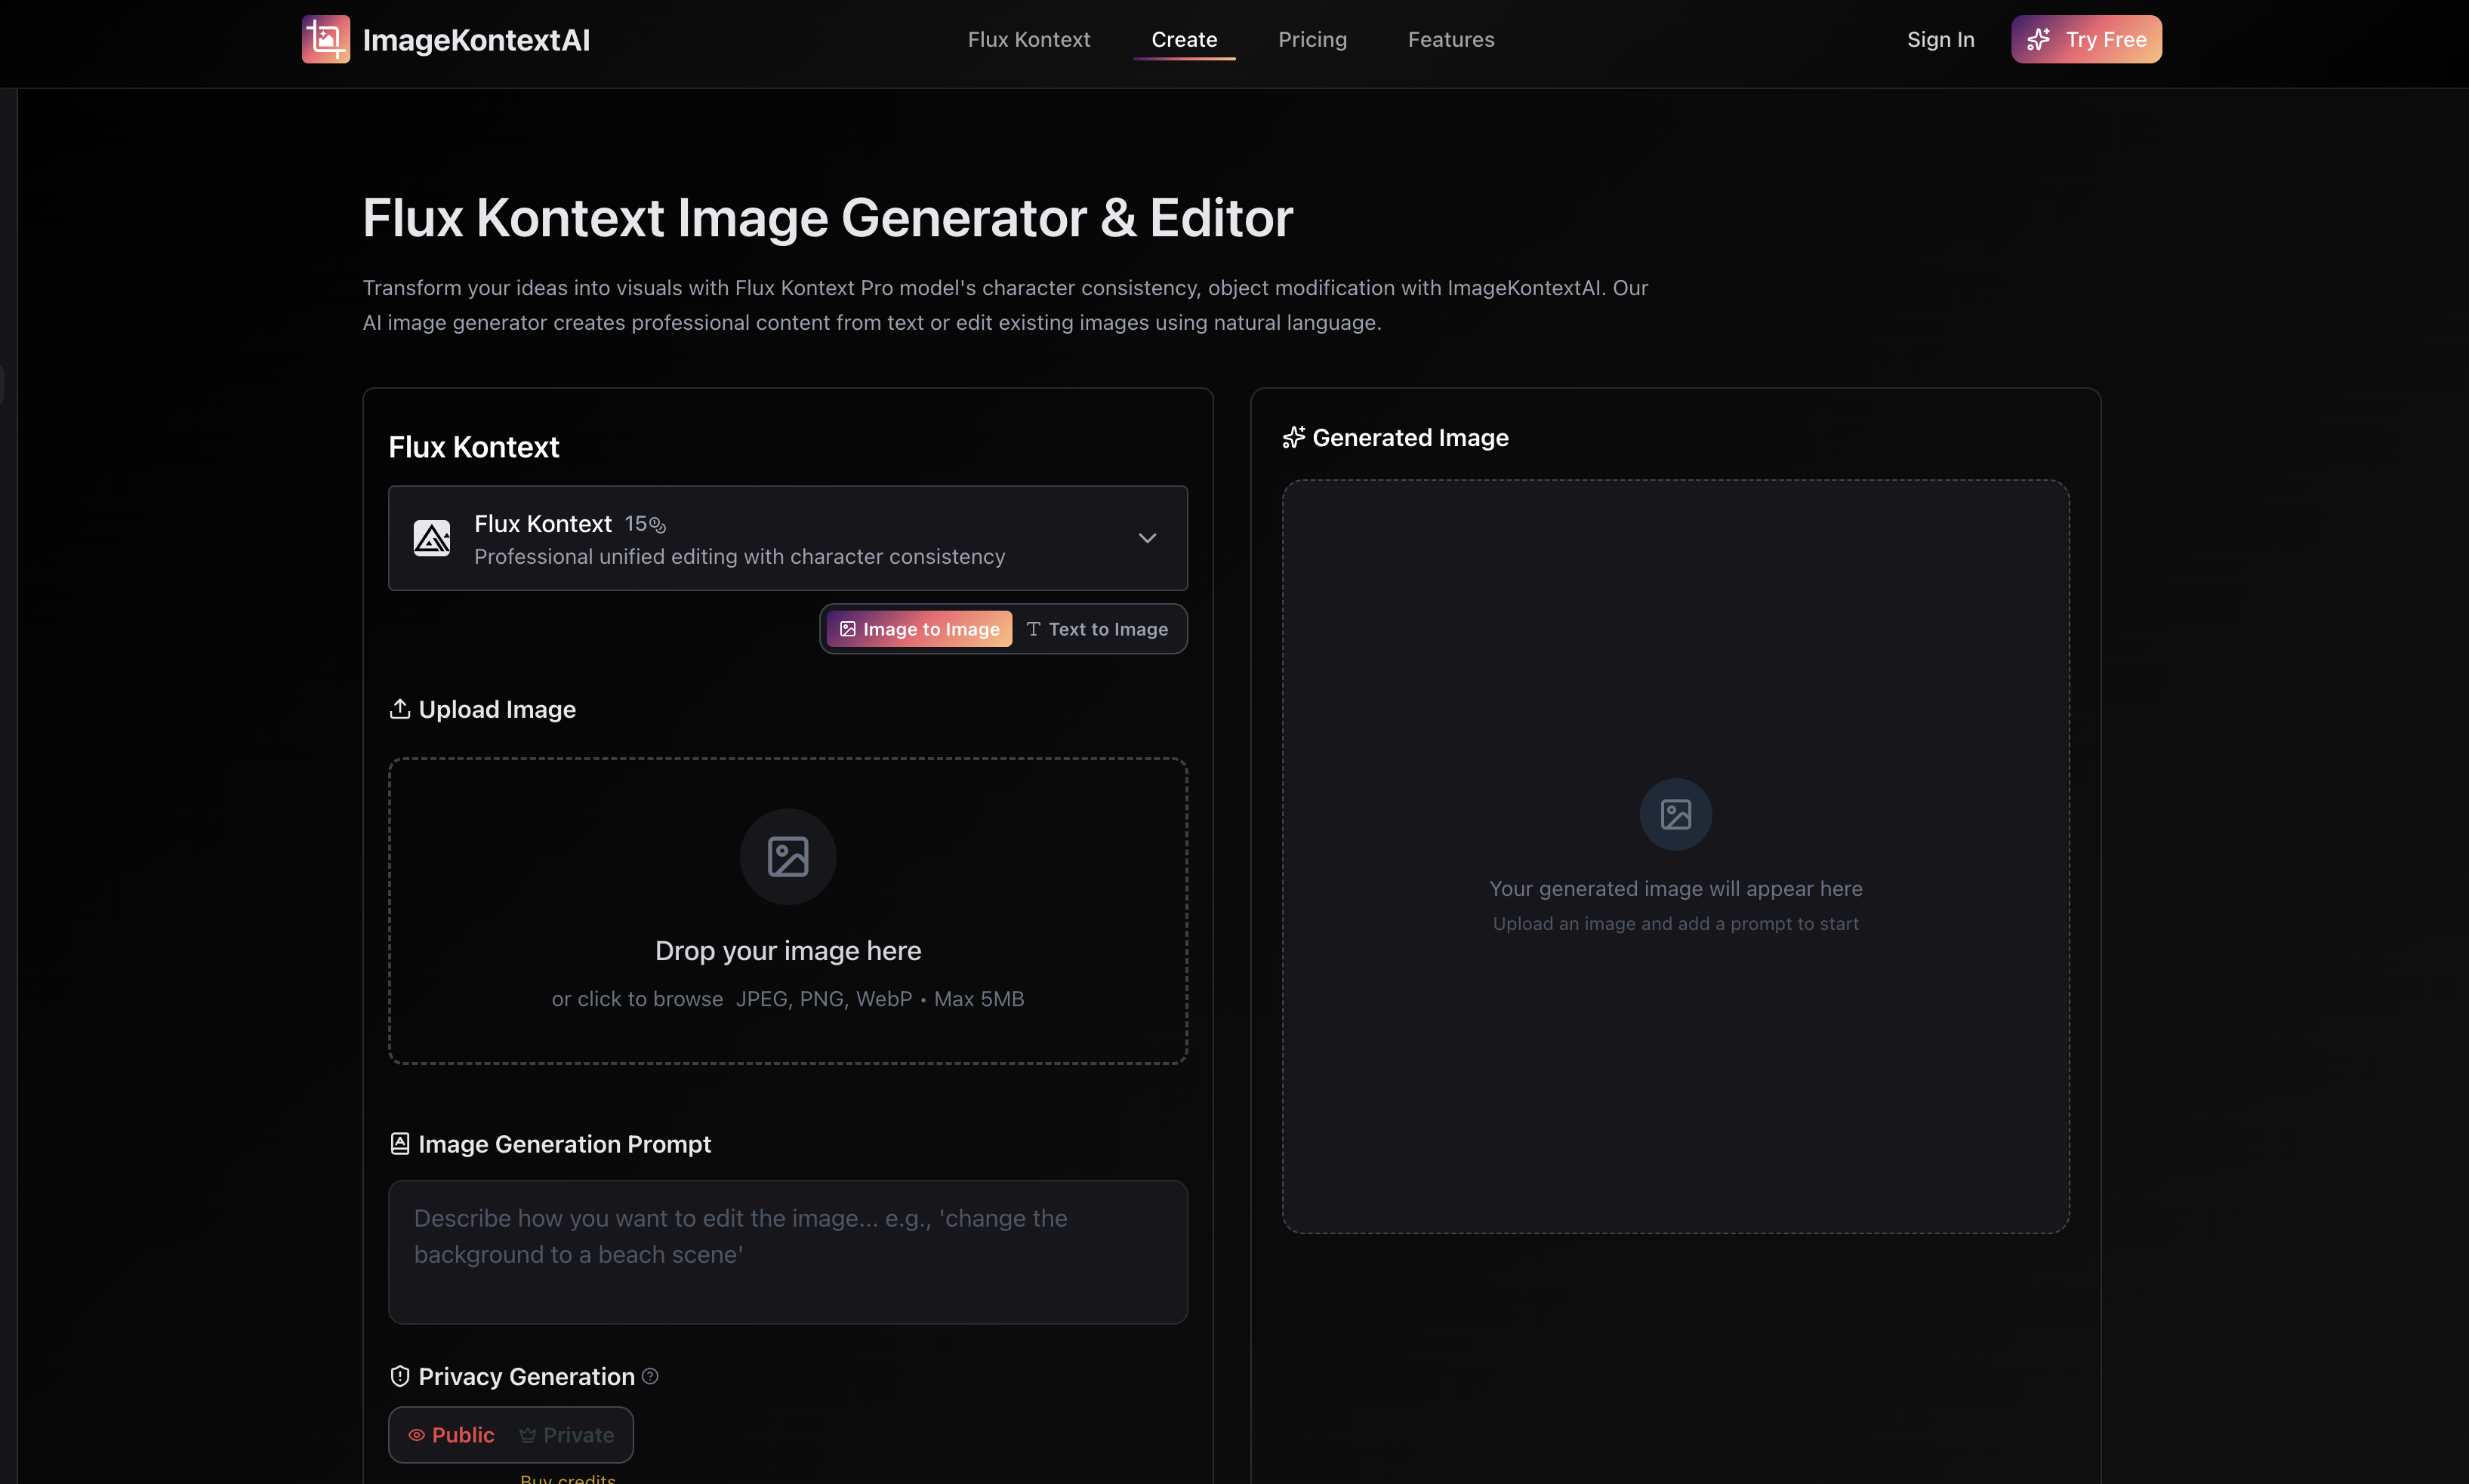Click the Try Free button
Screen dimensions: 2469x1484
click(x=2086, y=39)
